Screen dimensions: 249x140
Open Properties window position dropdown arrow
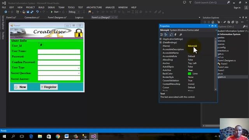tap(209, 26)
